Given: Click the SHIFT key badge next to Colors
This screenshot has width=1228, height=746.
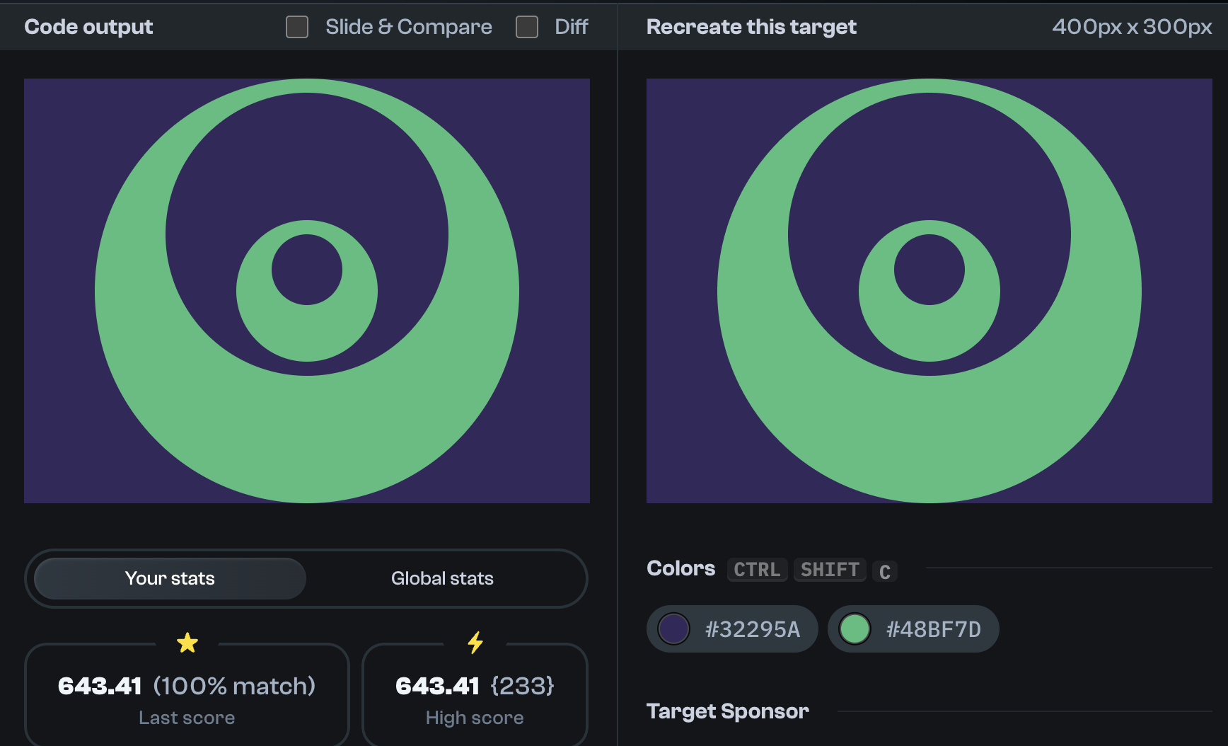Looking at the screenshot, I should tap(829, 570).
